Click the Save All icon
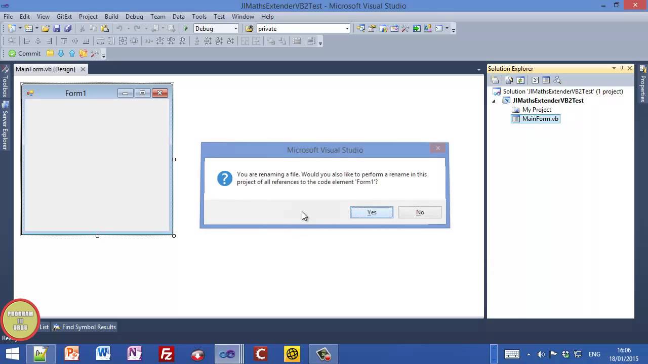The height and width of the screenshot is (364, 648). [68, 28]
